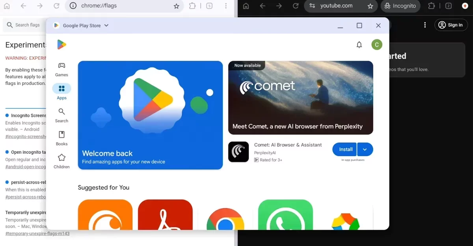Click the Google Play logo
473x246 pixels.
62,44
